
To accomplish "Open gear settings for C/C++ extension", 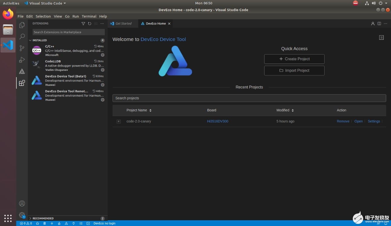I will click(103, 55).
